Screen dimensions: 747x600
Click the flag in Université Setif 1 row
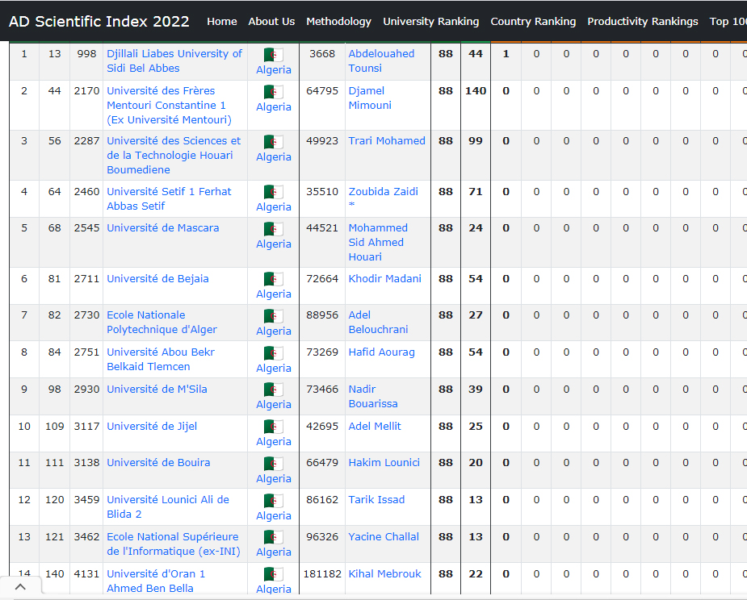tap(274, 192)
